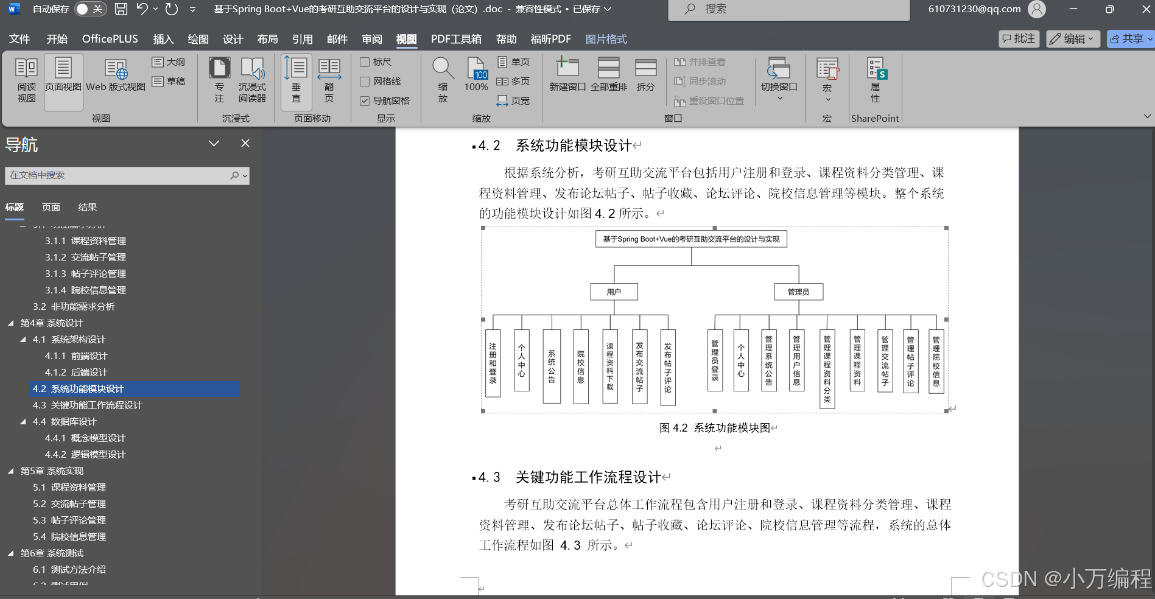The height and width of the screenshot is (599, 1155).
Task: Switch to Web 版式视图
Action: coord(116,76)
